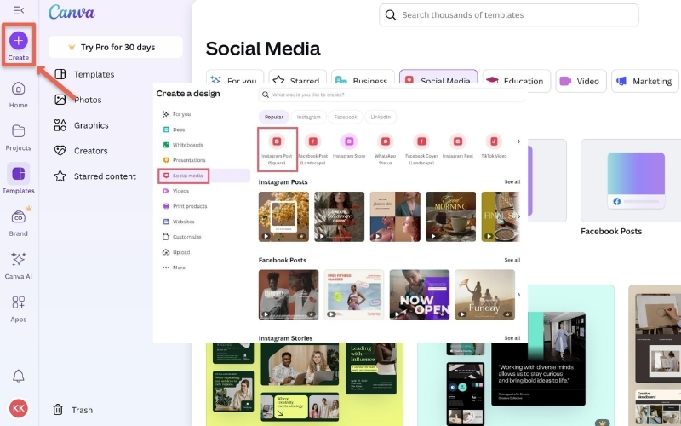The width and height of the screenshot is (681, 426).
Task: Click See all for Instagram Stories
Action: tap(512, 337)
